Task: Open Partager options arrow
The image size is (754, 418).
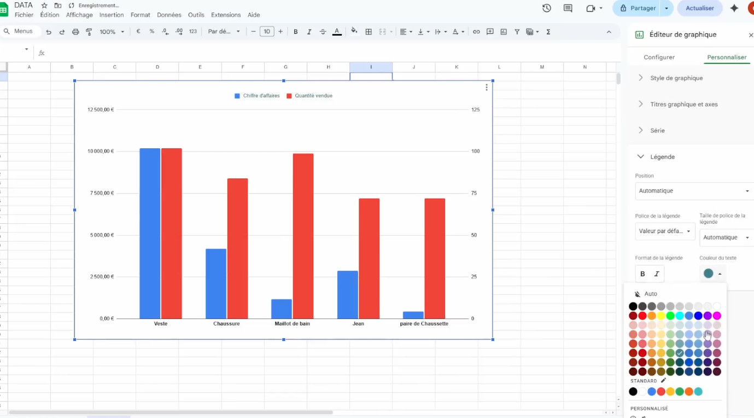Action: click(666, 8)
